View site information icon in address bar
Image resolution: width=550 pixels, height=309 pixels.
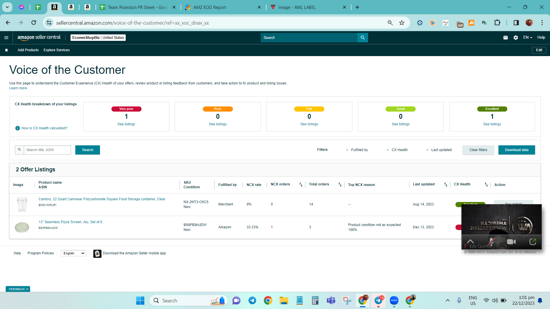click(x=49, y=23)
